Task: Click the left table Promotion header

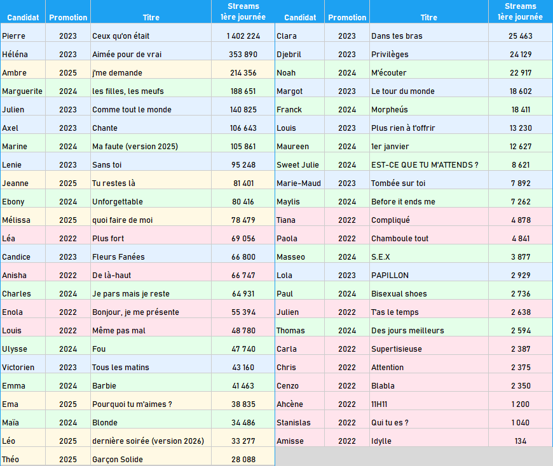Action: coord(68,11)
